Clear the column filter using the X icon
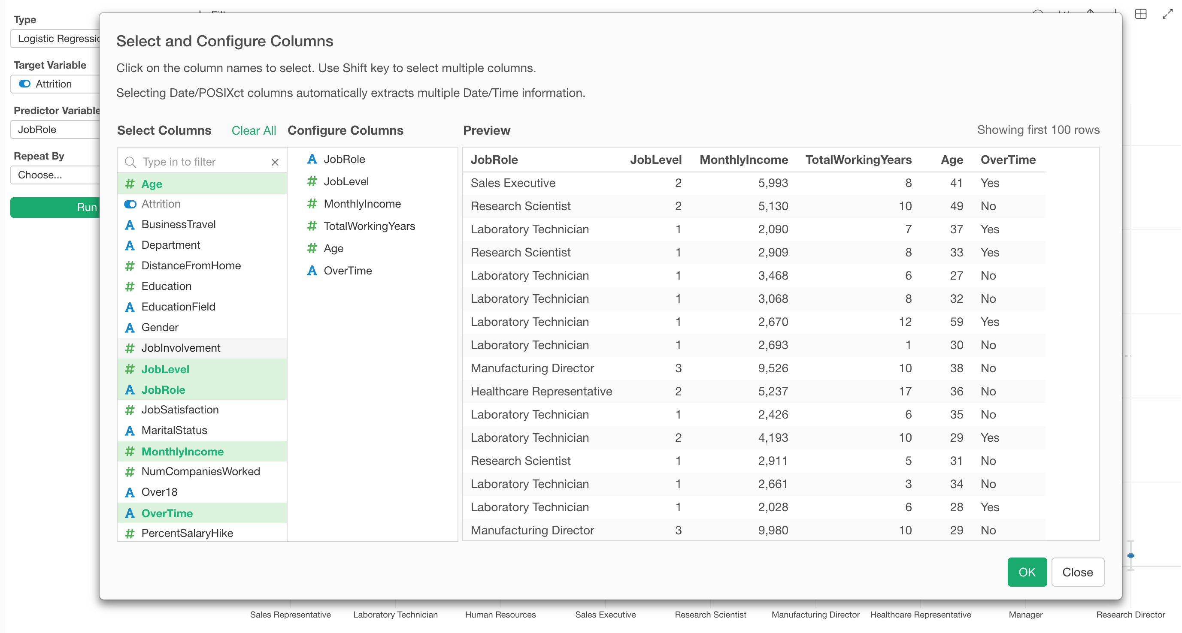 tap(275, 162)
